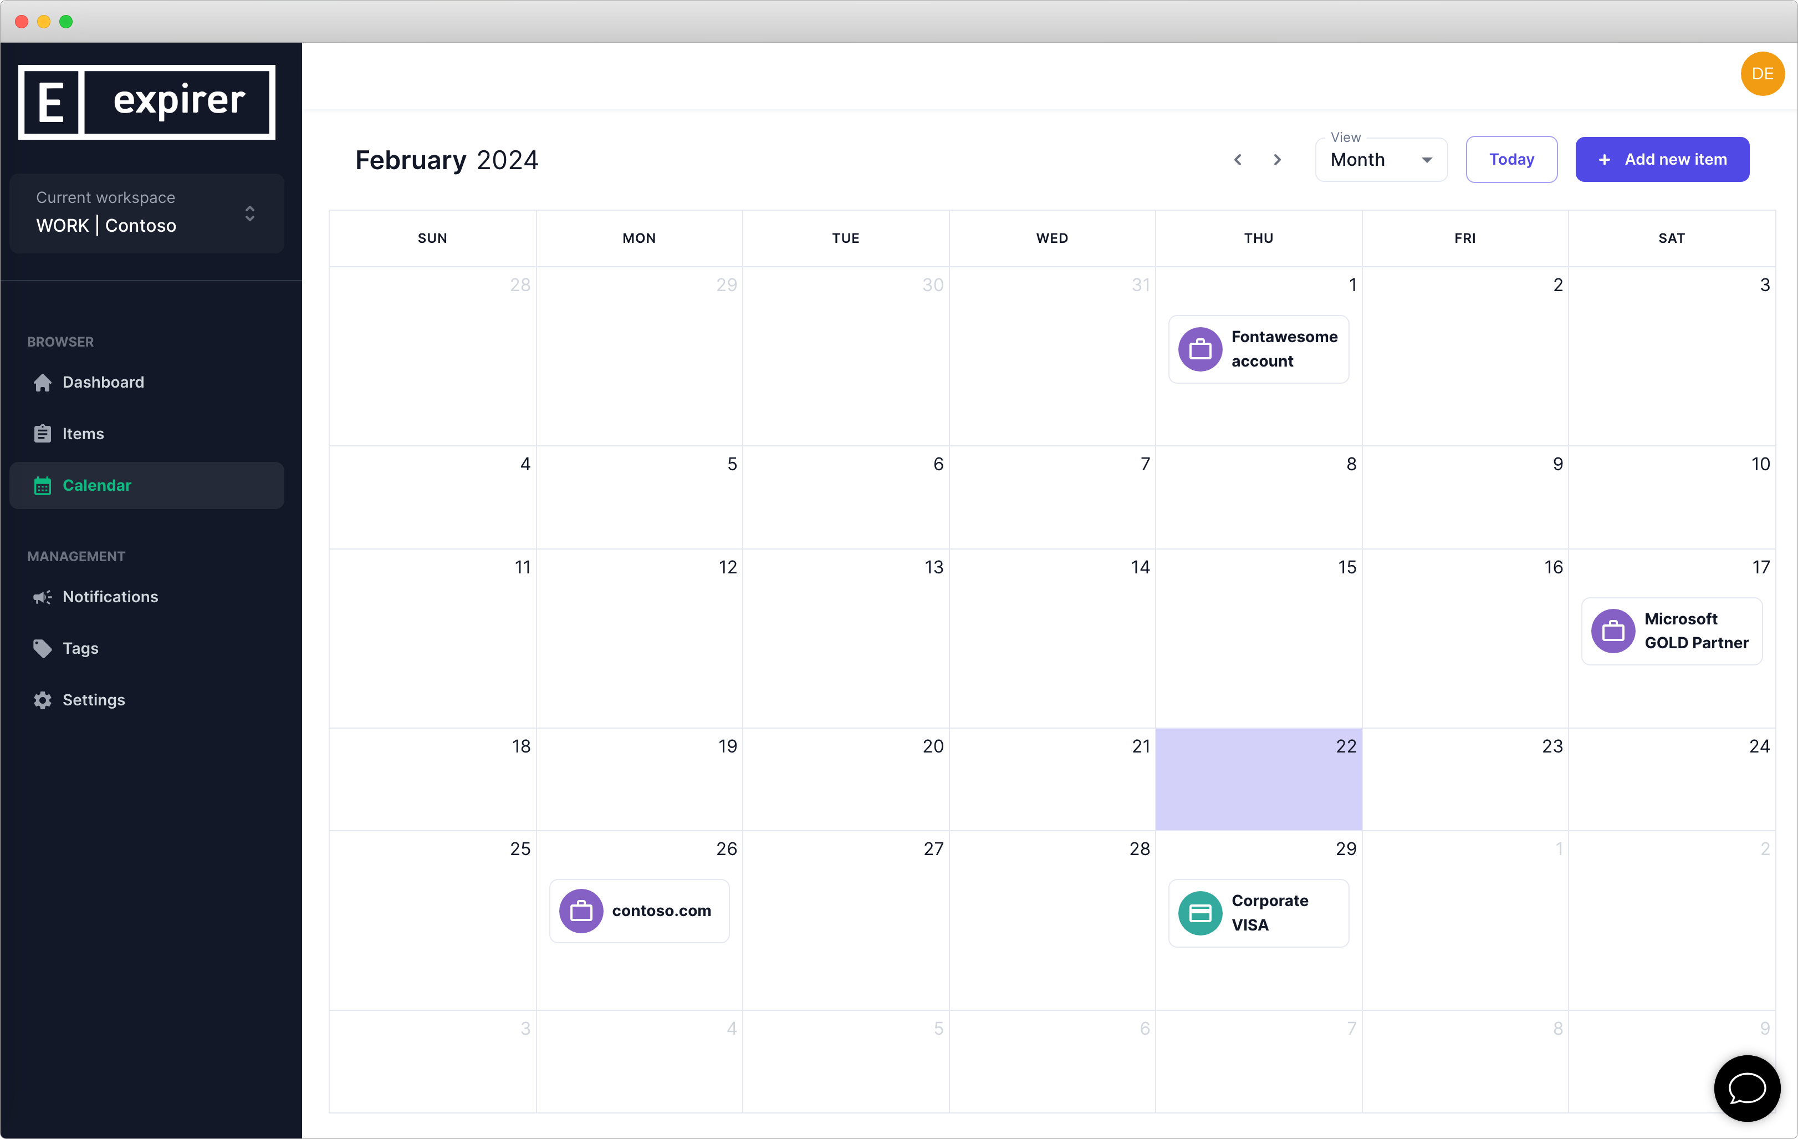The width and height of the screenshot is (1798, 1139).
Task: Go to the previous month
Action: coord(1237,160)
